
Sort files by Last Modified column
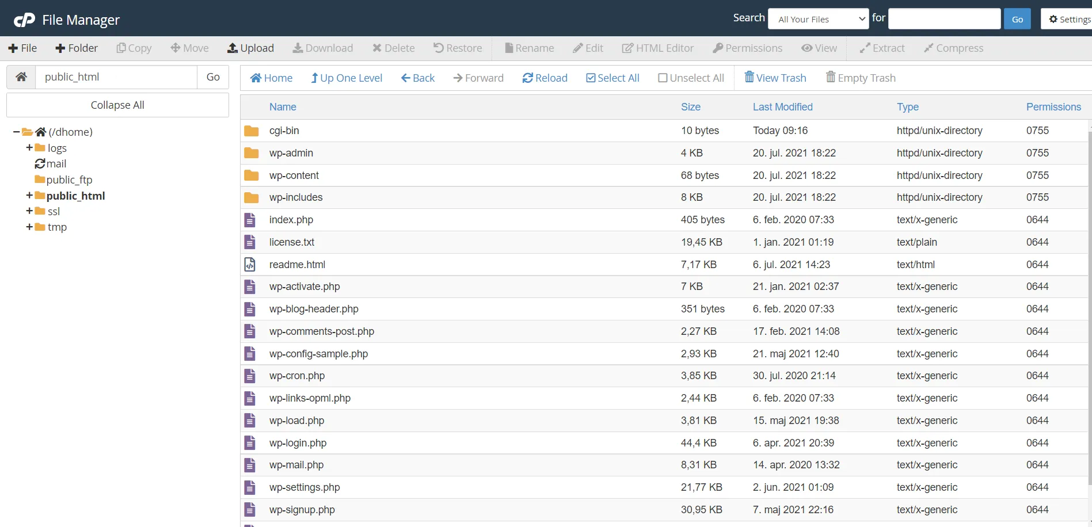pos(783,107)
